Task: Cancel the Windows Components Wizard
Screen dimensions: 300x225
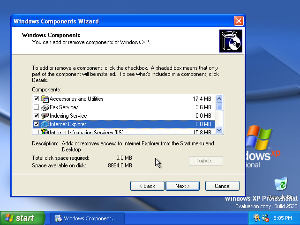Action: (222, 186)
